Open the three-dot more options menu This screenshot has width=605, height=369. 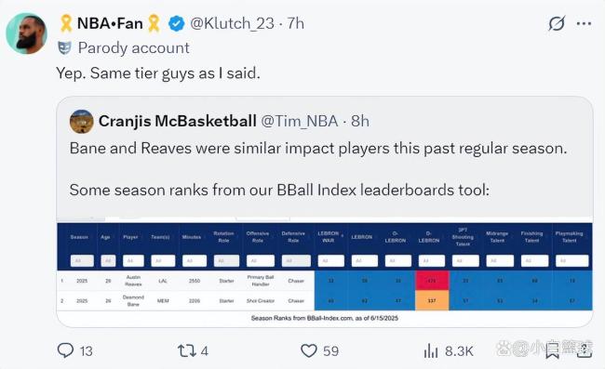pos(584,24)
